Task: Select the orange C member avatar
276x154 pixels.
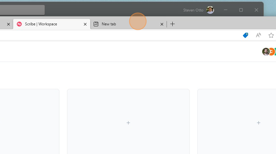Action: tap(272, 52)
